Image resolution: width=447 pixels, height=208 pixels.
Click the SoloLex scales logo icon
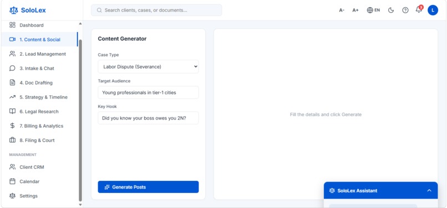(x=13, y=11)
